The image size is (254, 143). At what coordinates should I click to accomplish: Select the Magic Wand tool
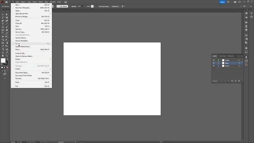tap(3, 17)
